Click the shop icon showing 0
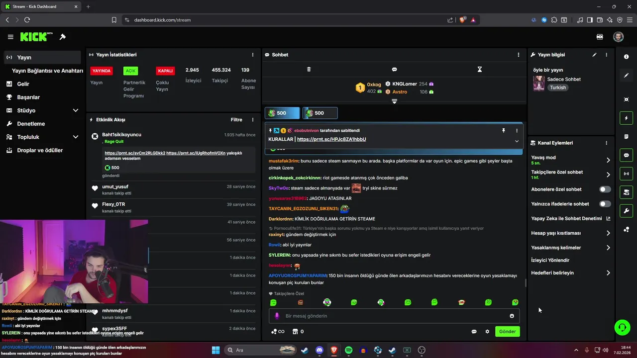637x358 pixels. [x=298, y=332]
